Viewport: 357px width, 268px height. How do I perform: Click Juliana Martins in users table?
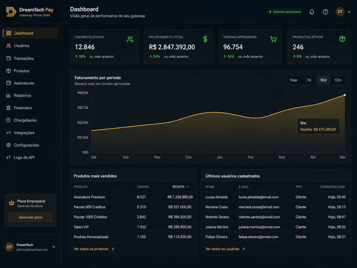(217, 227)
